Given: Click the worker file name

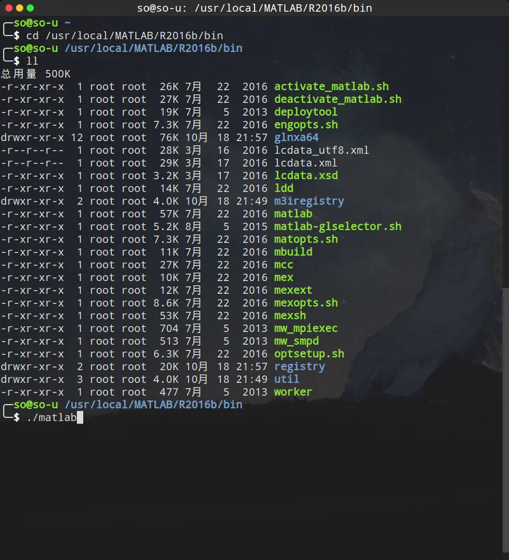Looking at the screenshot, I should (293, 392).
